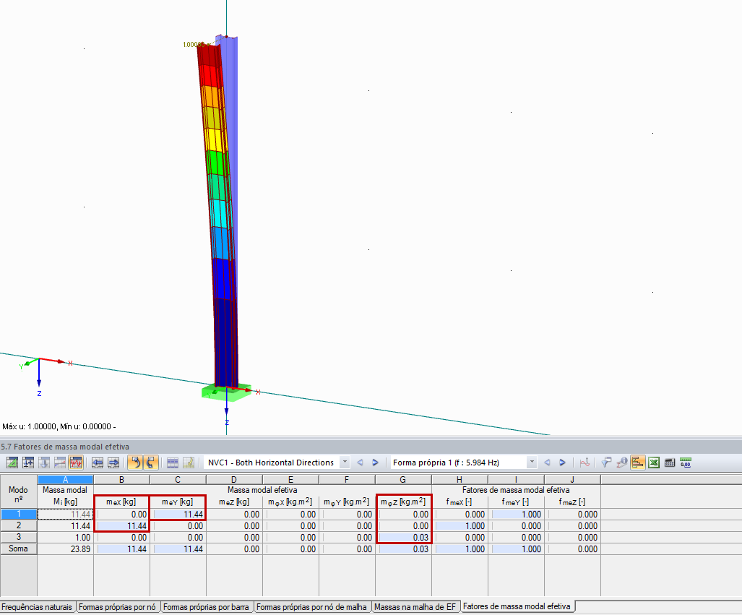Open decimal places 0,00 settings icon
Screen dimensions: 742x615
pyautogui.click(x=686, y=463)
